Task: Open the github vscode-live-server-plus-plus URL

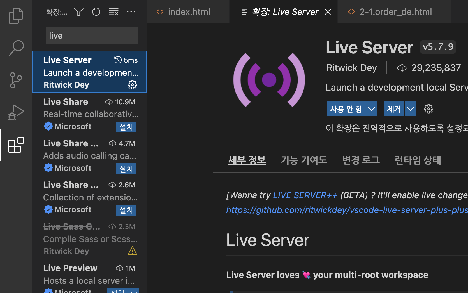Action: point(347,210)
